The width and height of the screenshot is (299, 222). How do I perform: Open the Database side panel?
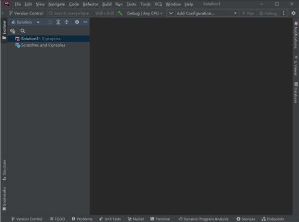pyautogui.click(x=296, y=93)
